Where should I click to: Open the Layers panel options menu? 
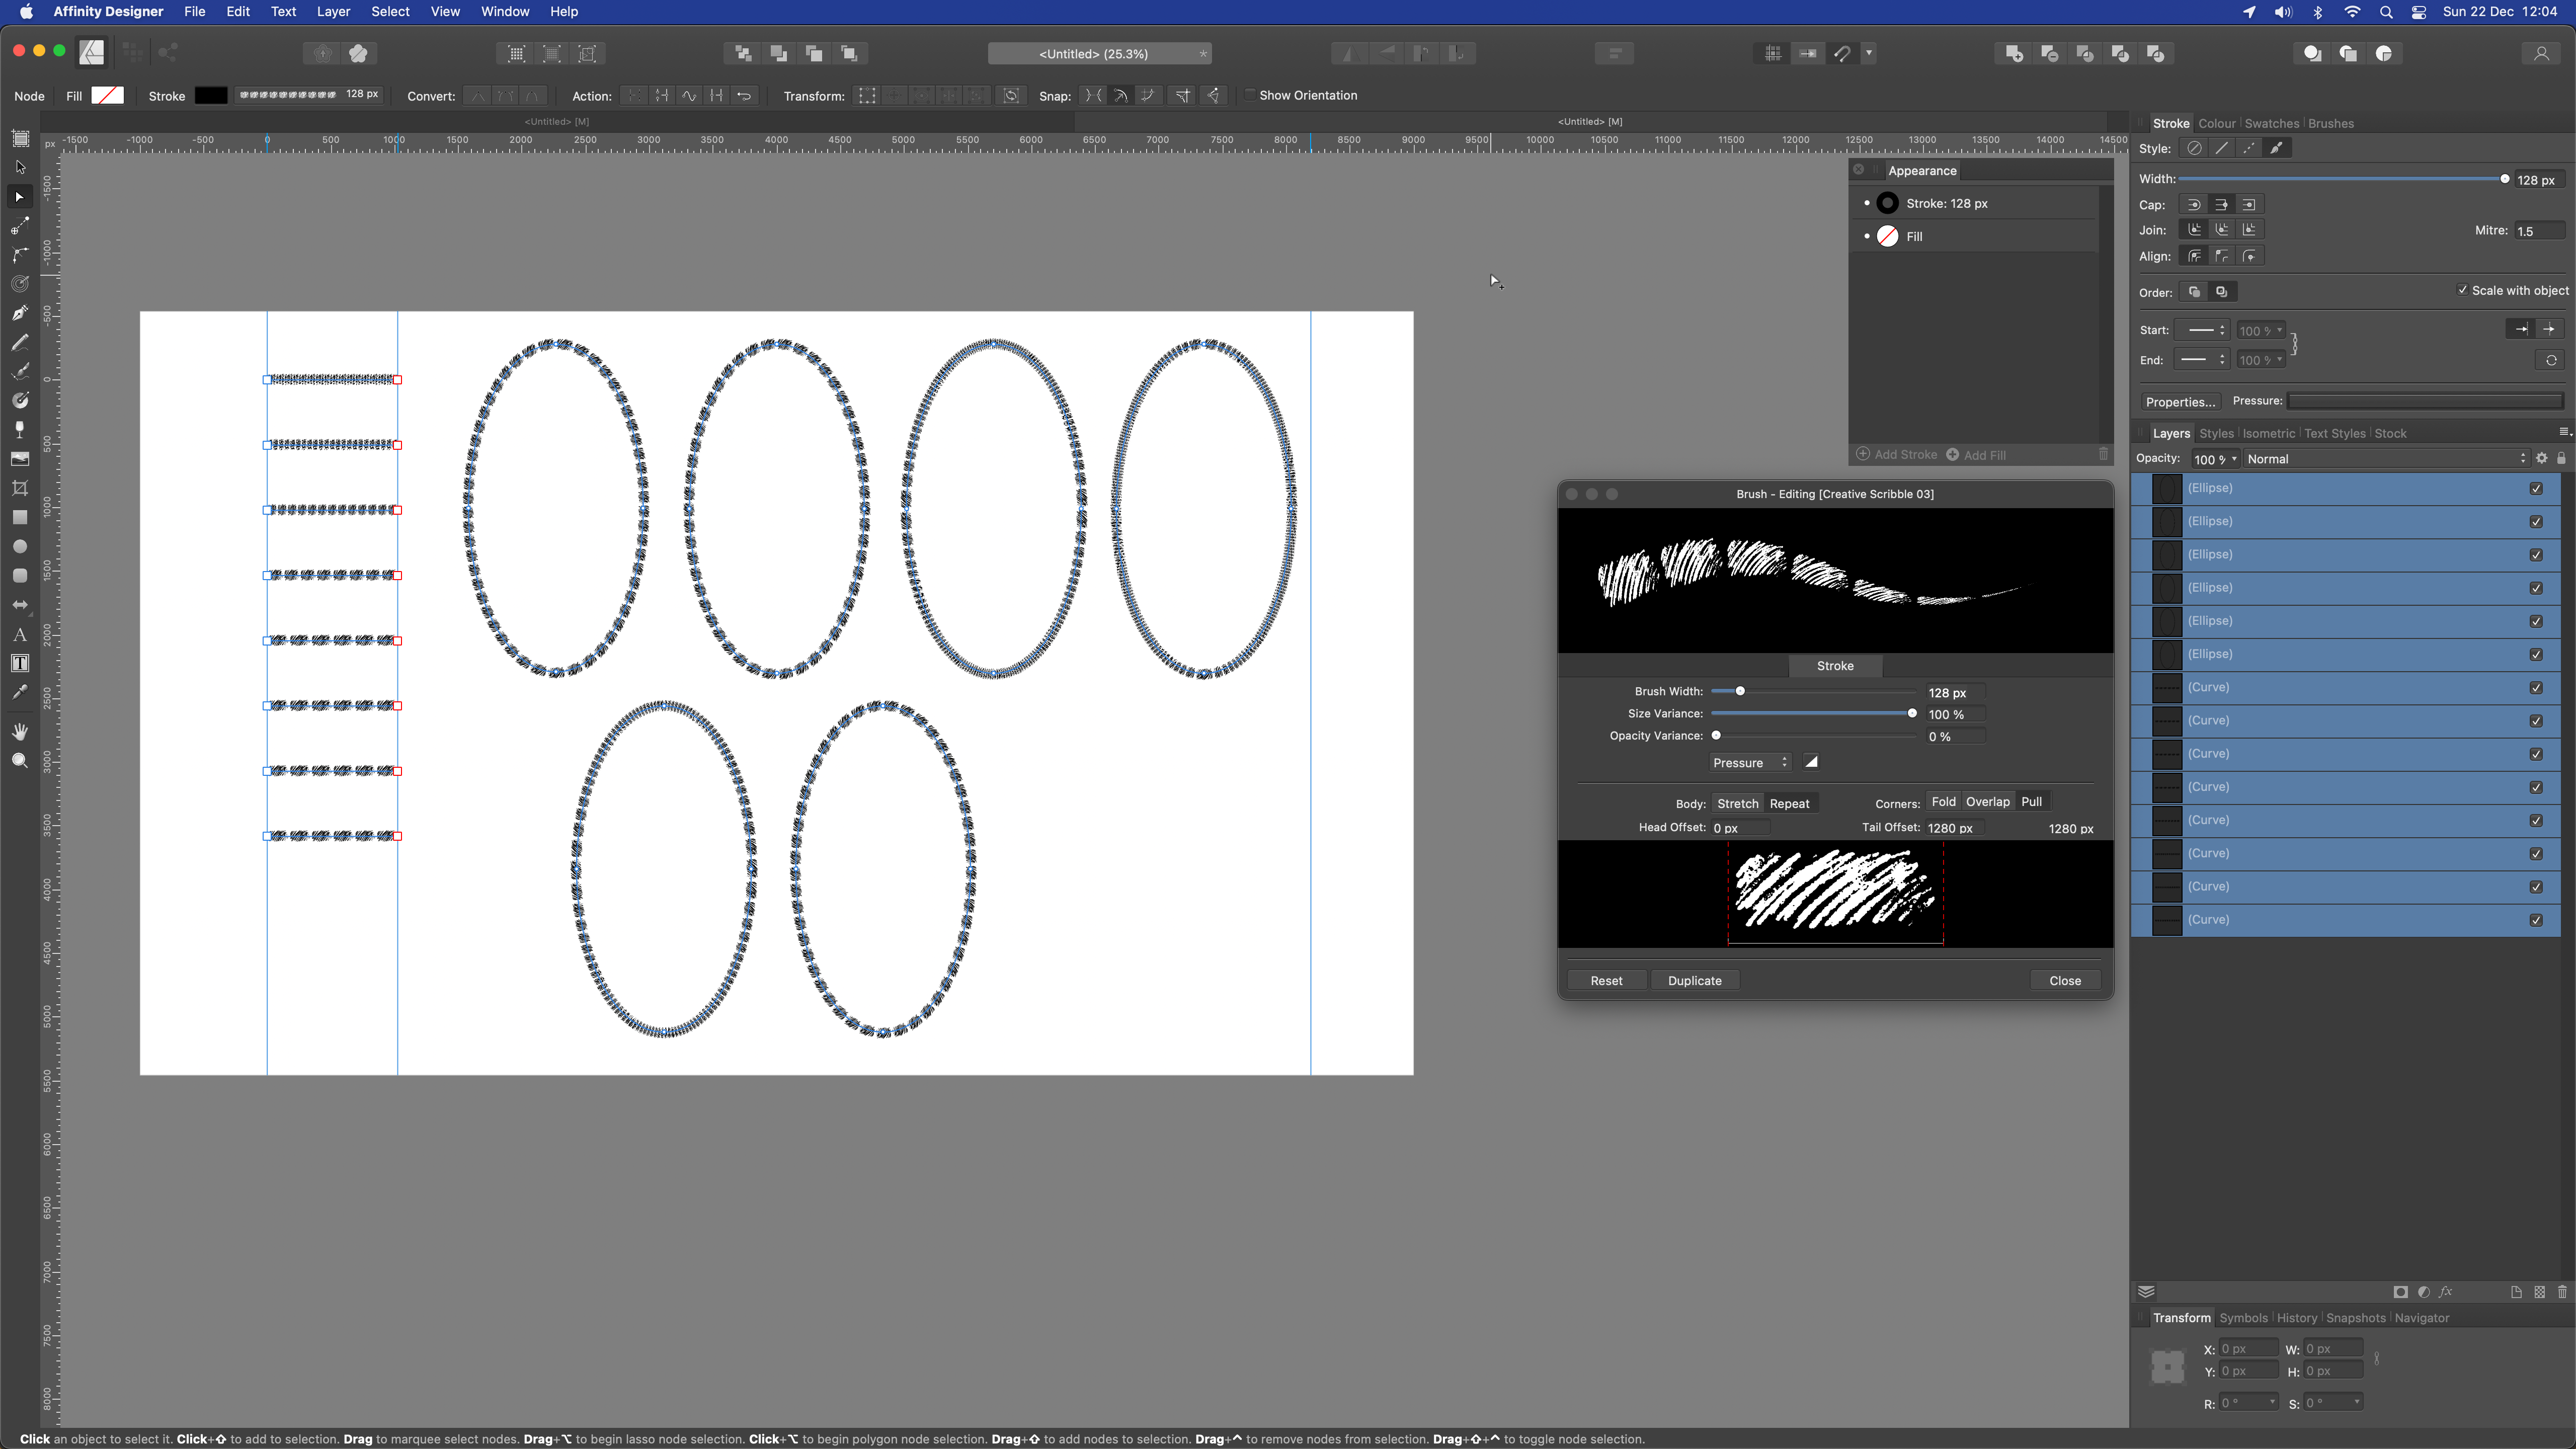point(2564,432)
